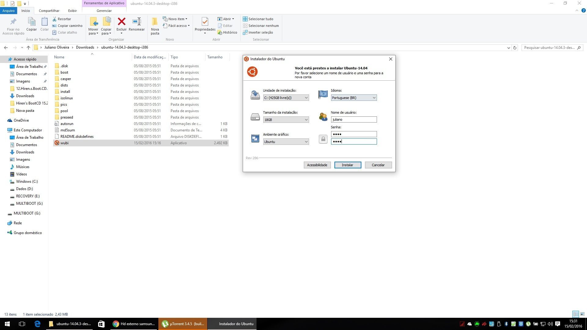Image resolution: width=587 pixels, height=330 pixels.
Task: Switch to details view toggle
Action: click(x=576, y=314)
